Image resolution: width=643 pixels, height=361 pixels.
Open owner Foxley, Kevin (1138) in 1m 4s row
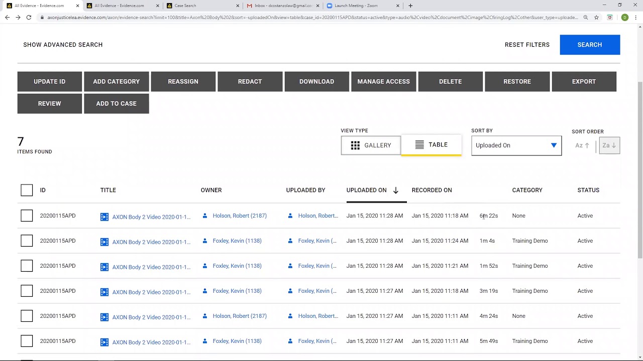point(237,241)
